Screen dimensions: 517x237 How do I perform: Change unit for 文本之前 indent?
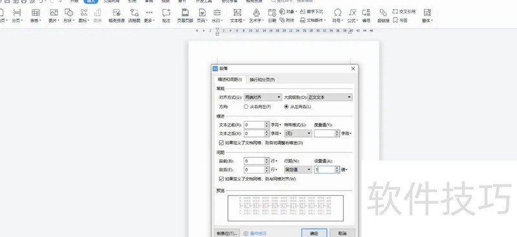pos(276,125)
